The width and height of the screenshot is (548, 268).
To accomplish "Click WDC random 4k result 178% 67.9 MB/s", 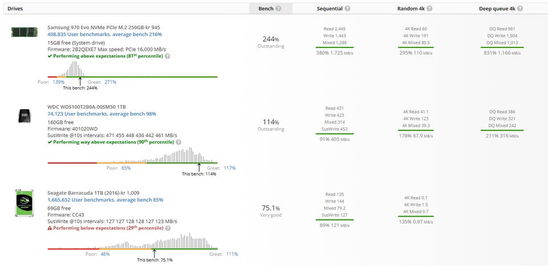I will coord(416,136).
